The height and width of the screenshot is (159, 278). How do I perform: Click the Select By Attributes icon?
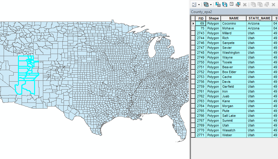[218, 5]
